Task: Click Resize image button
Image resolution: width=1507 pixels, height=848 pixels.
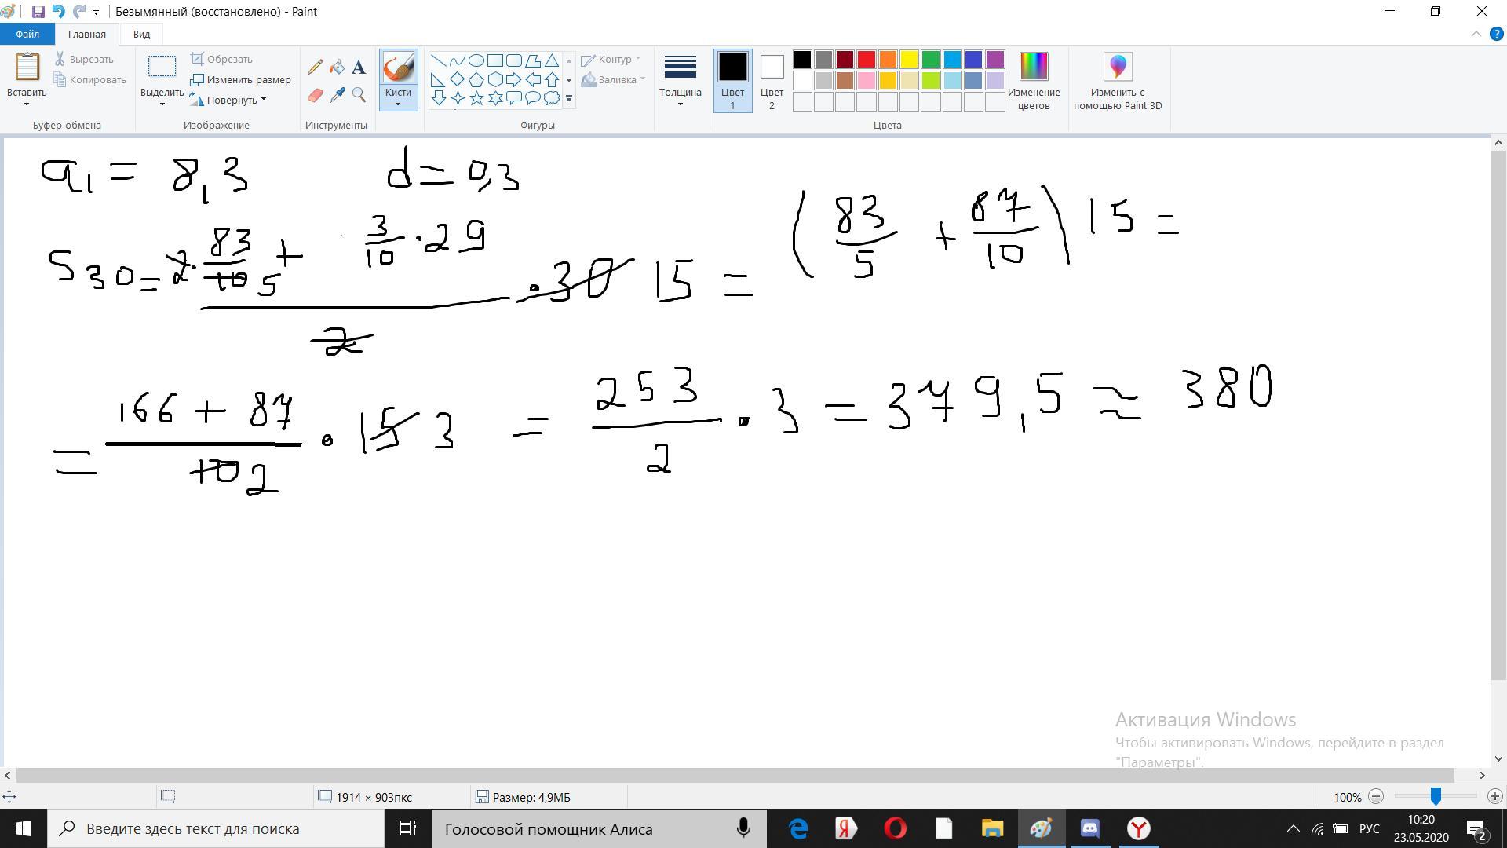Action: click(241, 79)
